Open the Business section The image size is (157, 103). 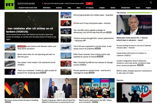point(59,8)
